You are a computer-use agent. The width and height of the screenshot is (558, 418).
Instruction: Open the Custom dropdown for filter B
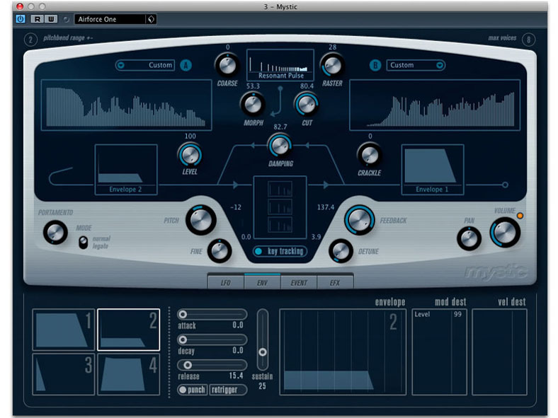[416, 65]
